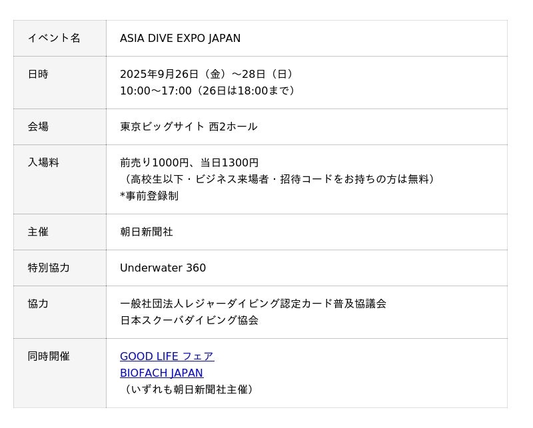
Task: Click the 協力 row header
Action: click(x=38, y=304)
